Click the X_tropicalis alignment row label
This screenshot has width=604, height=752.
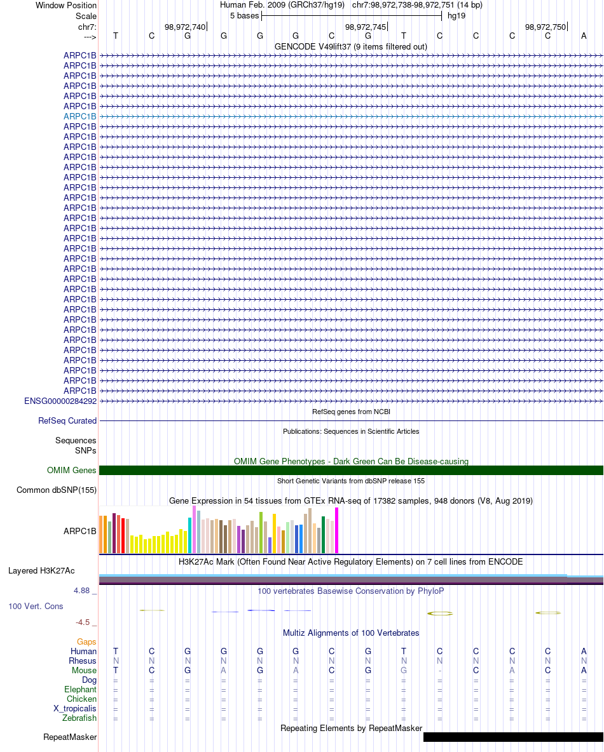click(x=75, y=708)
